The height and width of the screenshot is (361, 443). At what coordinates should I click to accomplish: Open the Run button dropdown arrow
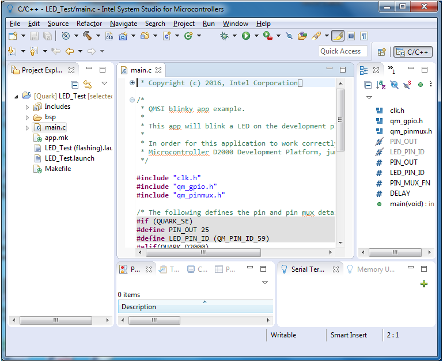[256, 36]
